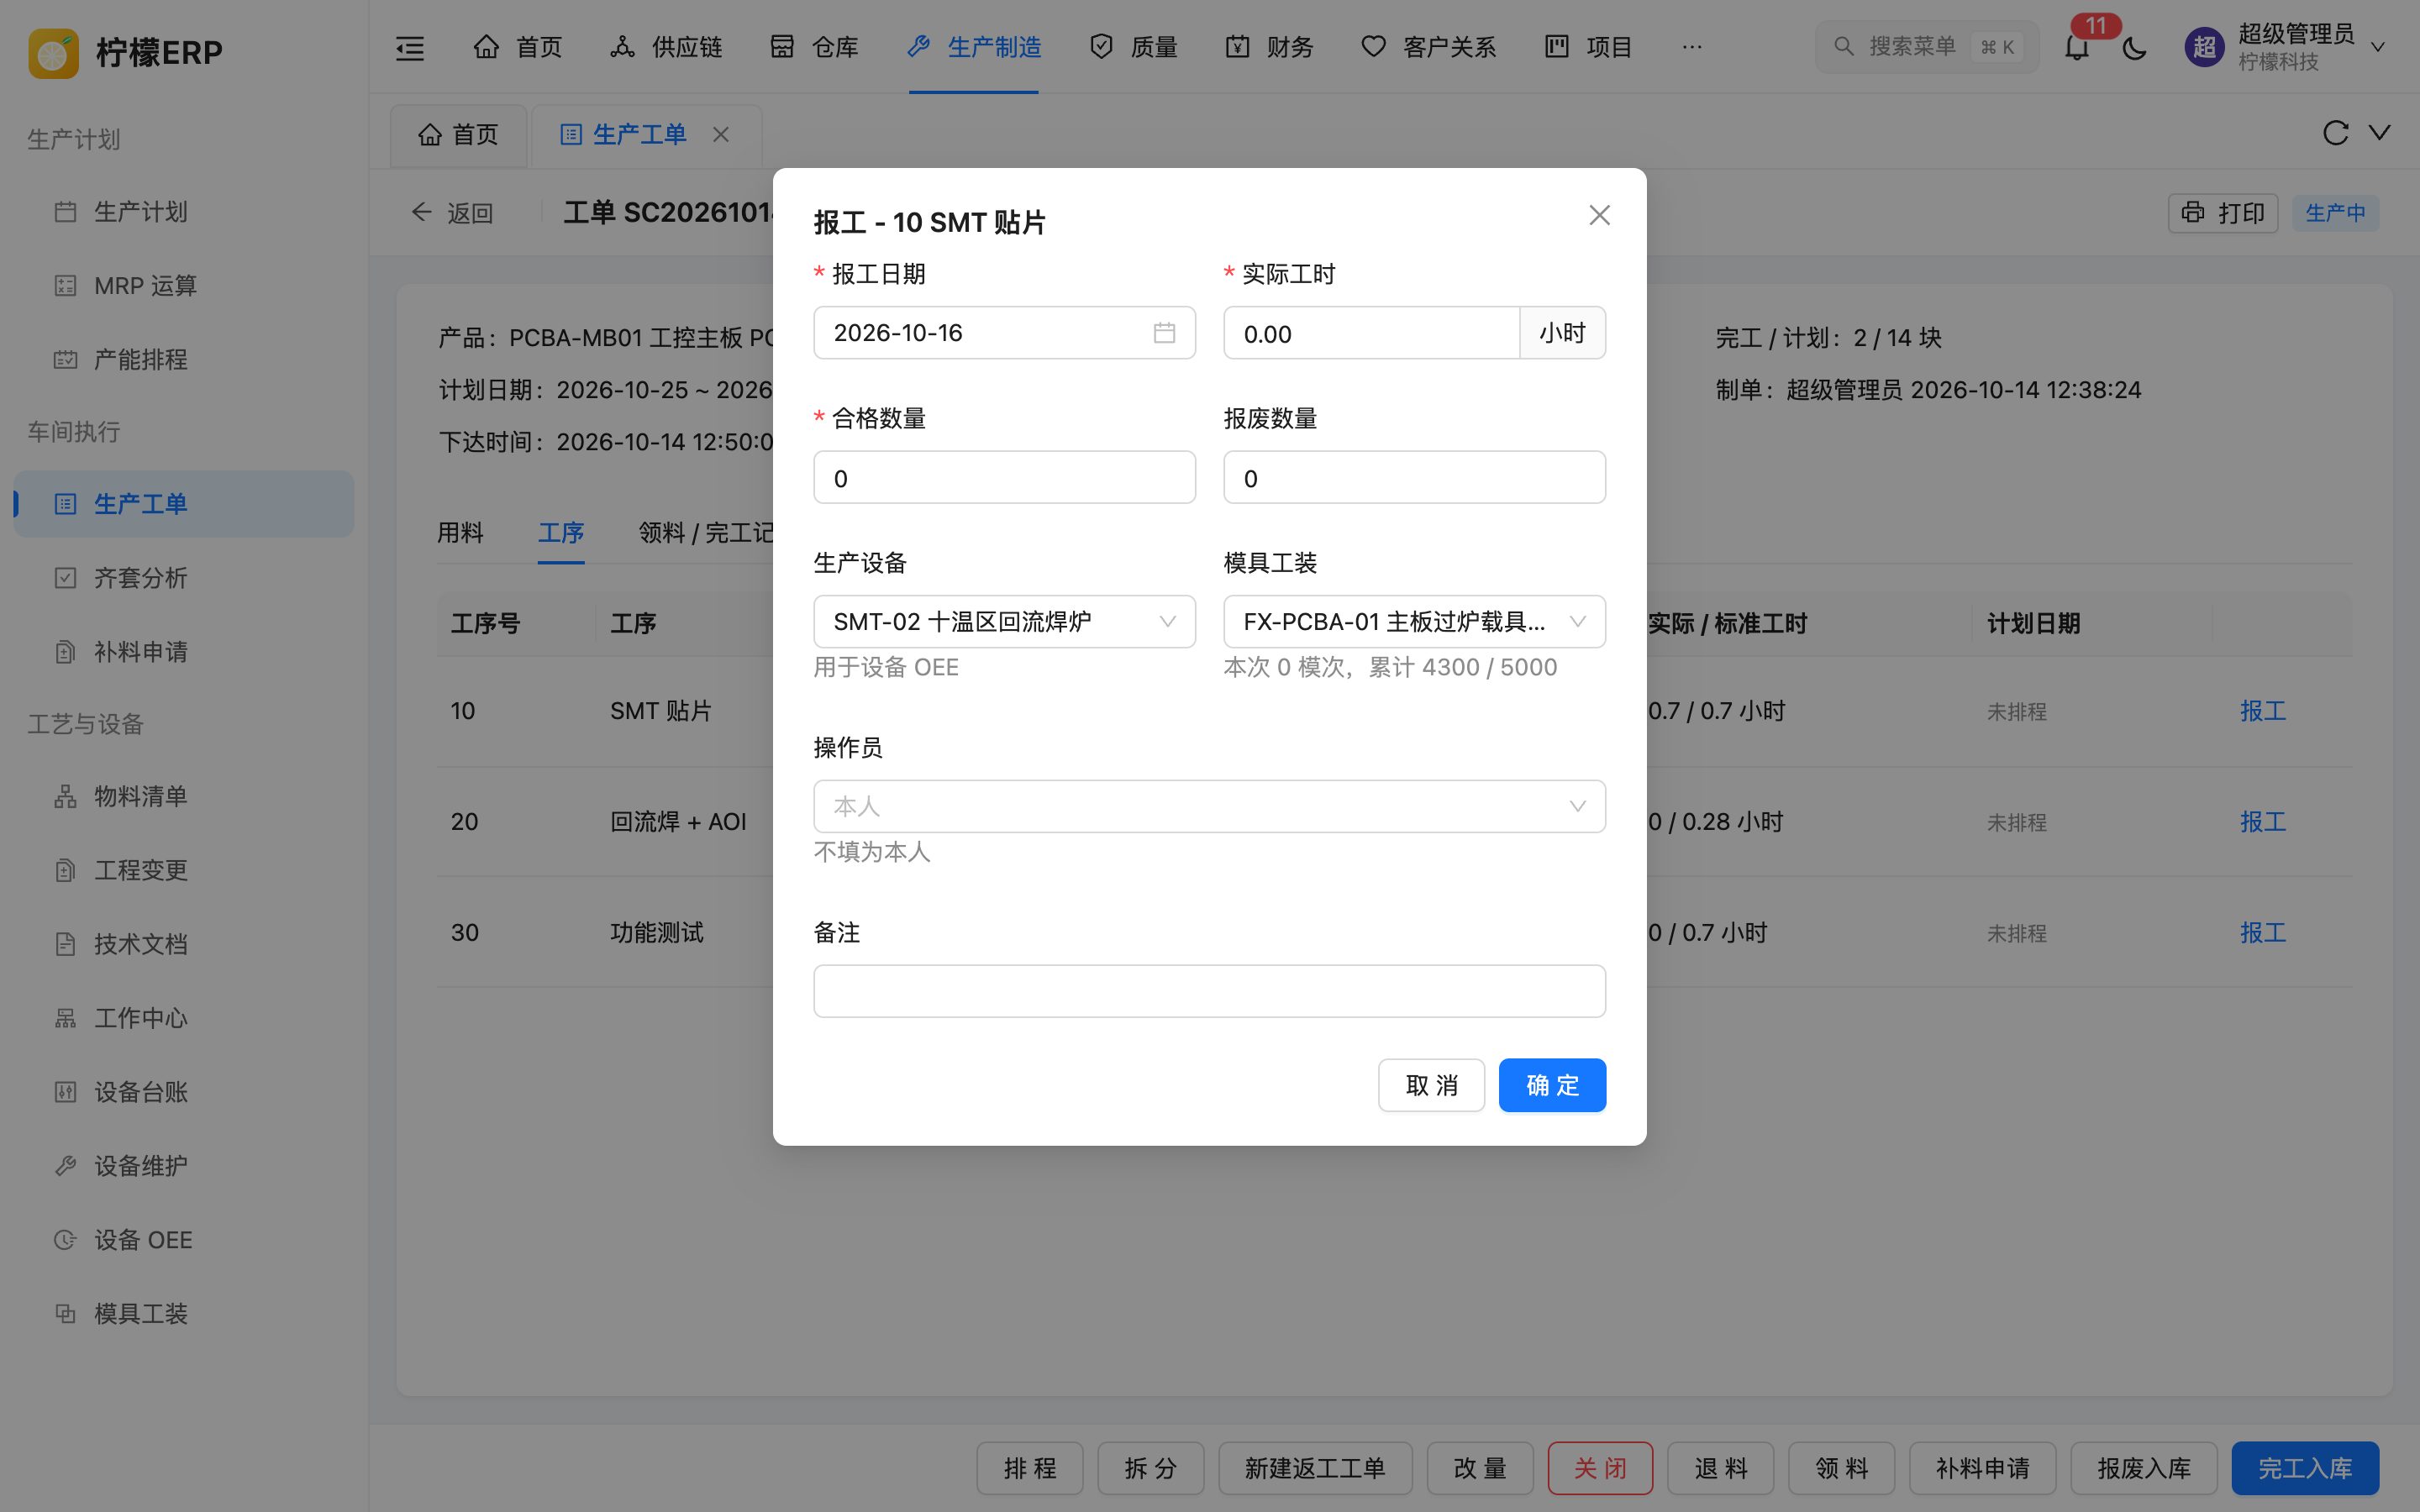Image resolution: width=2420 pixels, height=1512 pixels.
Task: Click the 柠檬ERP logo
Action: [126, 52]
